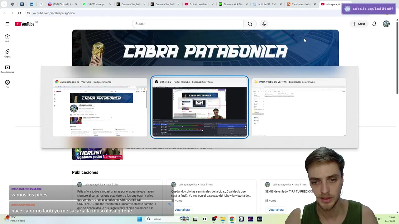Start voice search with the microphone icon
Screen dimensions: 399x224
264,24
